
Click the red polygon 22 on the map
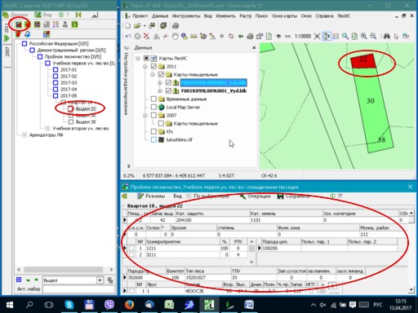(x=363, y=61)
